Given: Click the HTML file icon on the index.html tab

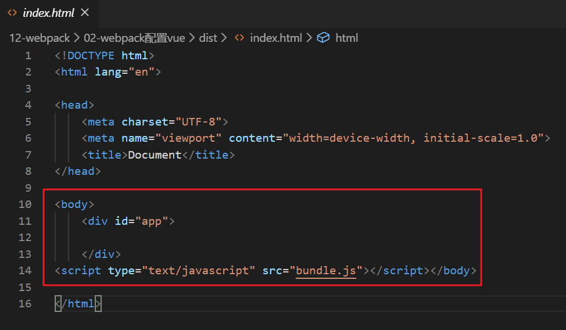Looking at the screenshot, I should (12, 13).
